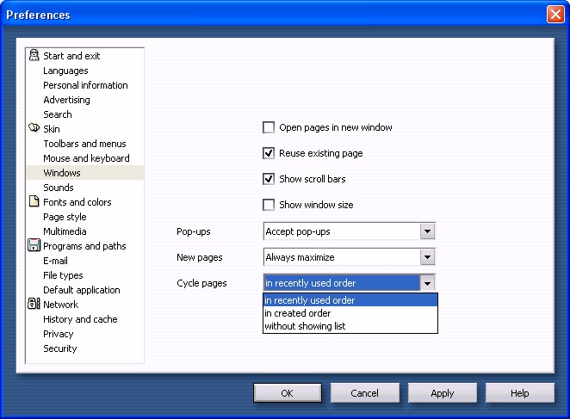Select History and cache in sidebar

point(80,319)
